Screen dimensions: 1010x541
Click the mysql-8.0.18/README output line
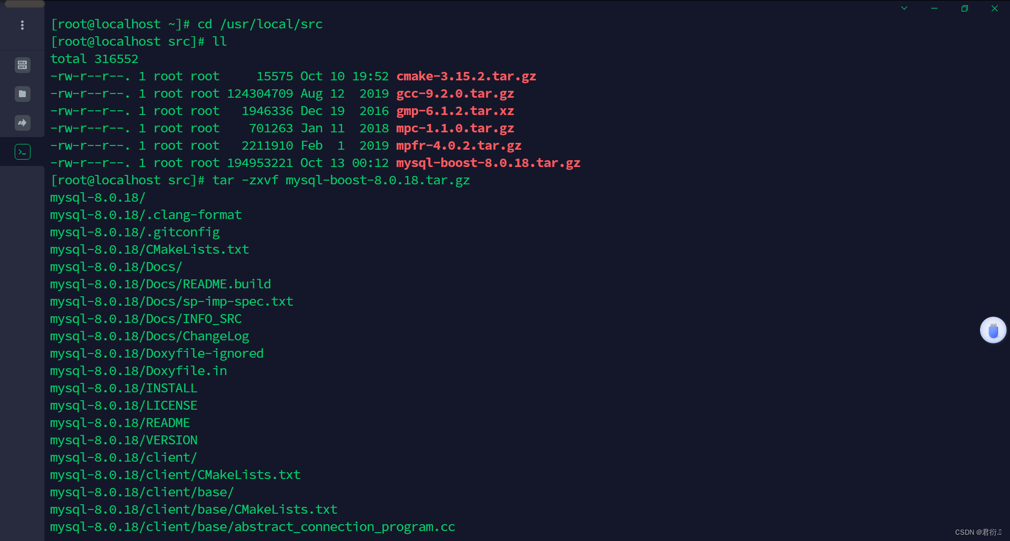point(120,423)
